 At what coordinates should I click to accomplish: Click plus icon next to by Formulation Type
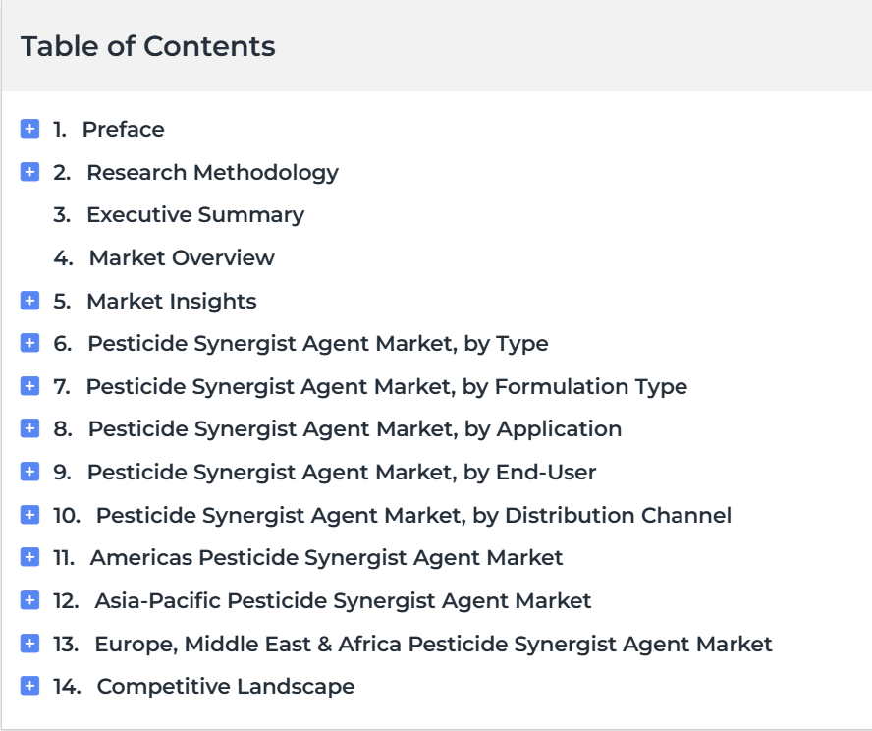pos(30,385)
